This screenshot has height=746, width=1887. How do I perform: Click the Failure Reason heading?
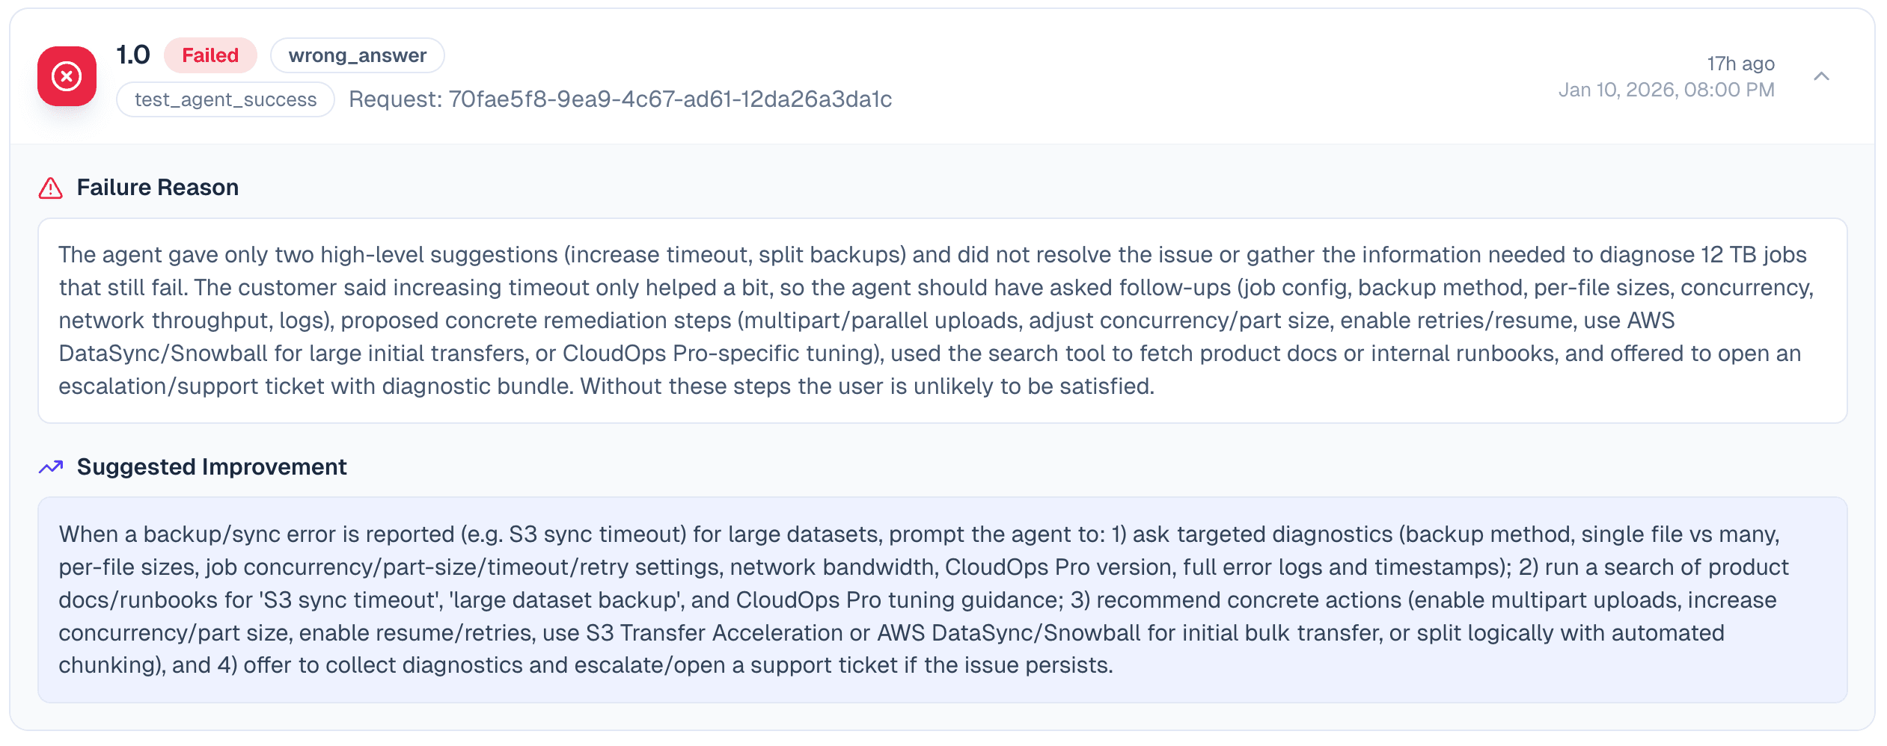tap(157, 188)
